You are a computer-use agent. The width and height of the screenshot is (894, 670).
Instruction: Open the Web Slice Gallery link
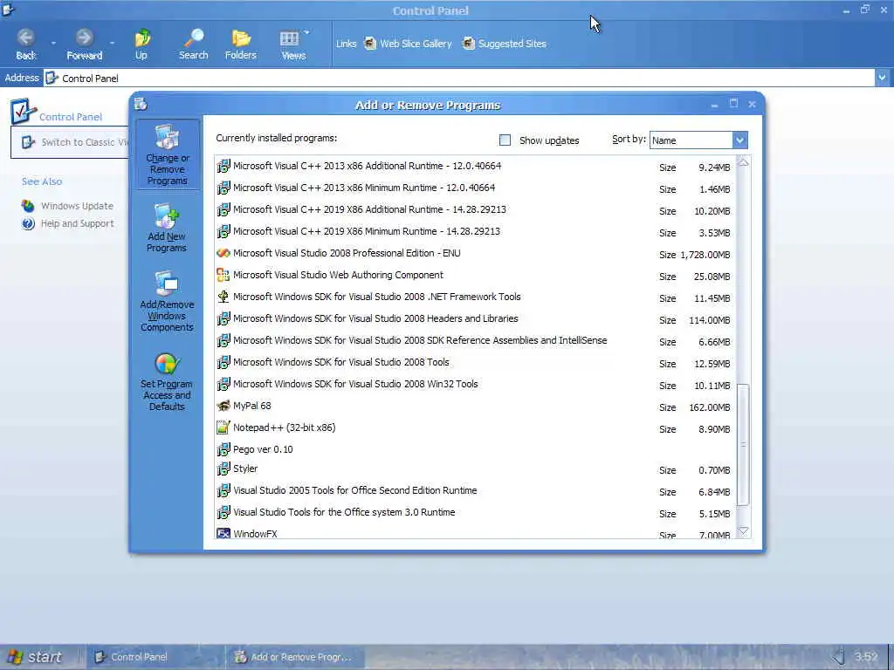(408, 44)
